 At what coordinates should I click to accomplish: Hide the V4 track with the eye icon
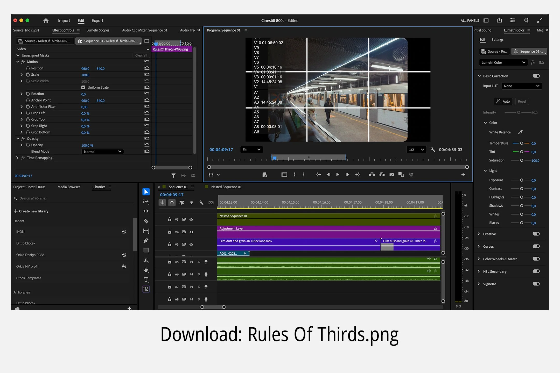[191, 232]
